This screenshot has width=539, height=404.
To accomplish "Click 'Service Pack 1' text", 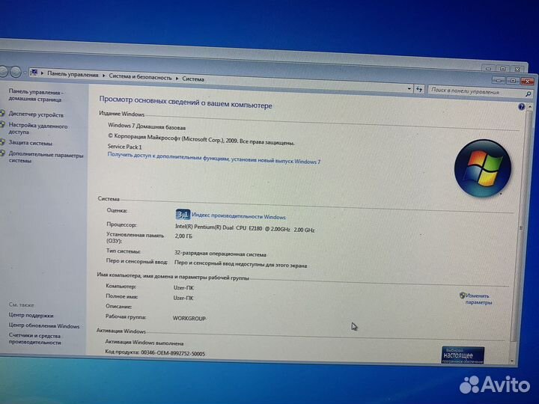I will pyautogui.click(x=124, y=147).
